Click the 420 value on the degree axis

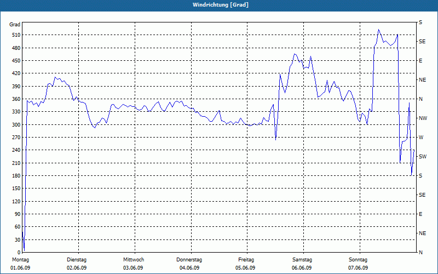coord(16,73)
